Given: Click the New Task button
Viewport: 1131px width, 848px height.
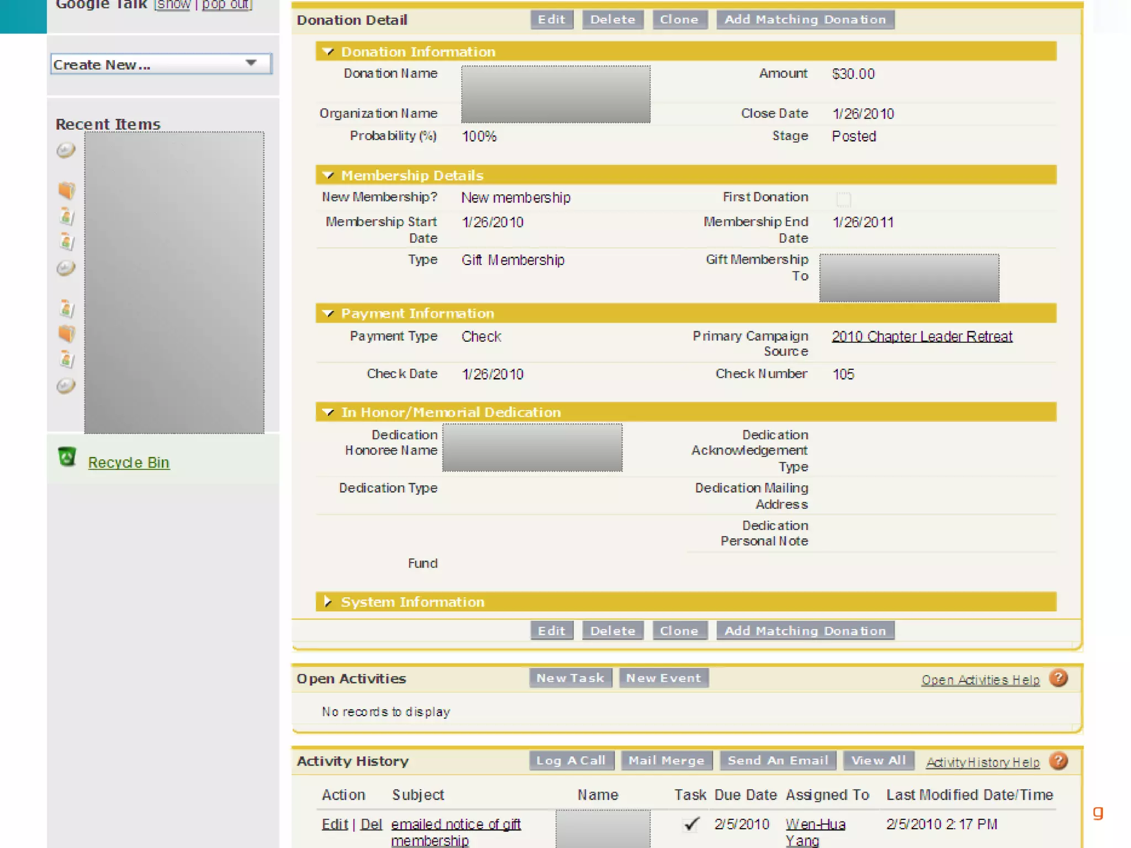Looking at the screenshot, I should [570, 678].
